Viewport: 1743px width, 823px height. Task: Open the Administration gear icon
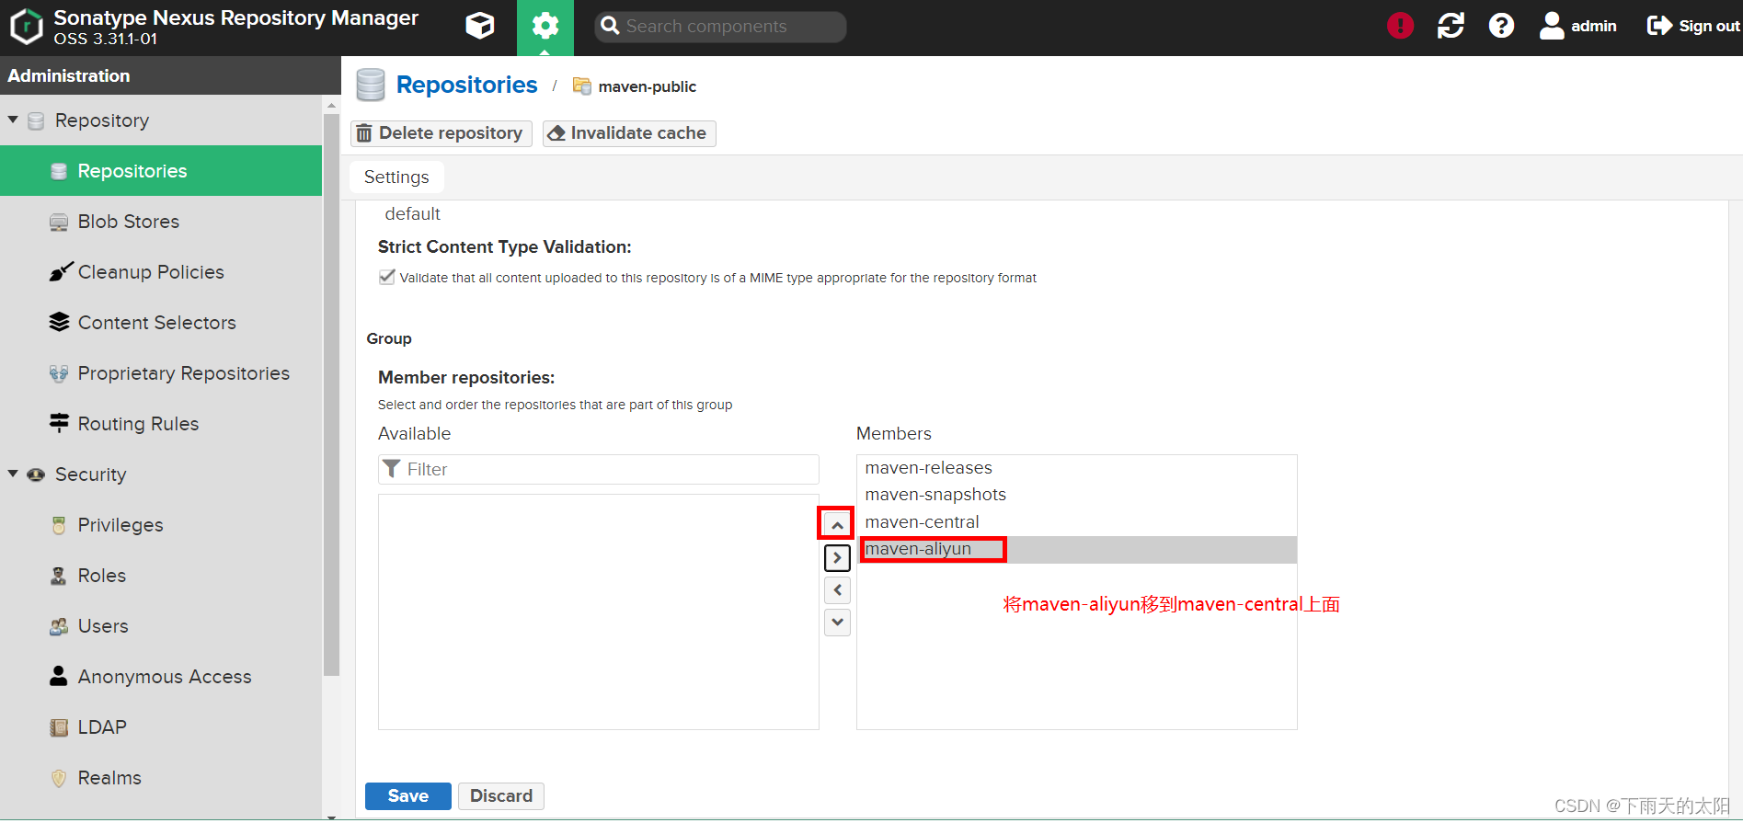(545, 27)
